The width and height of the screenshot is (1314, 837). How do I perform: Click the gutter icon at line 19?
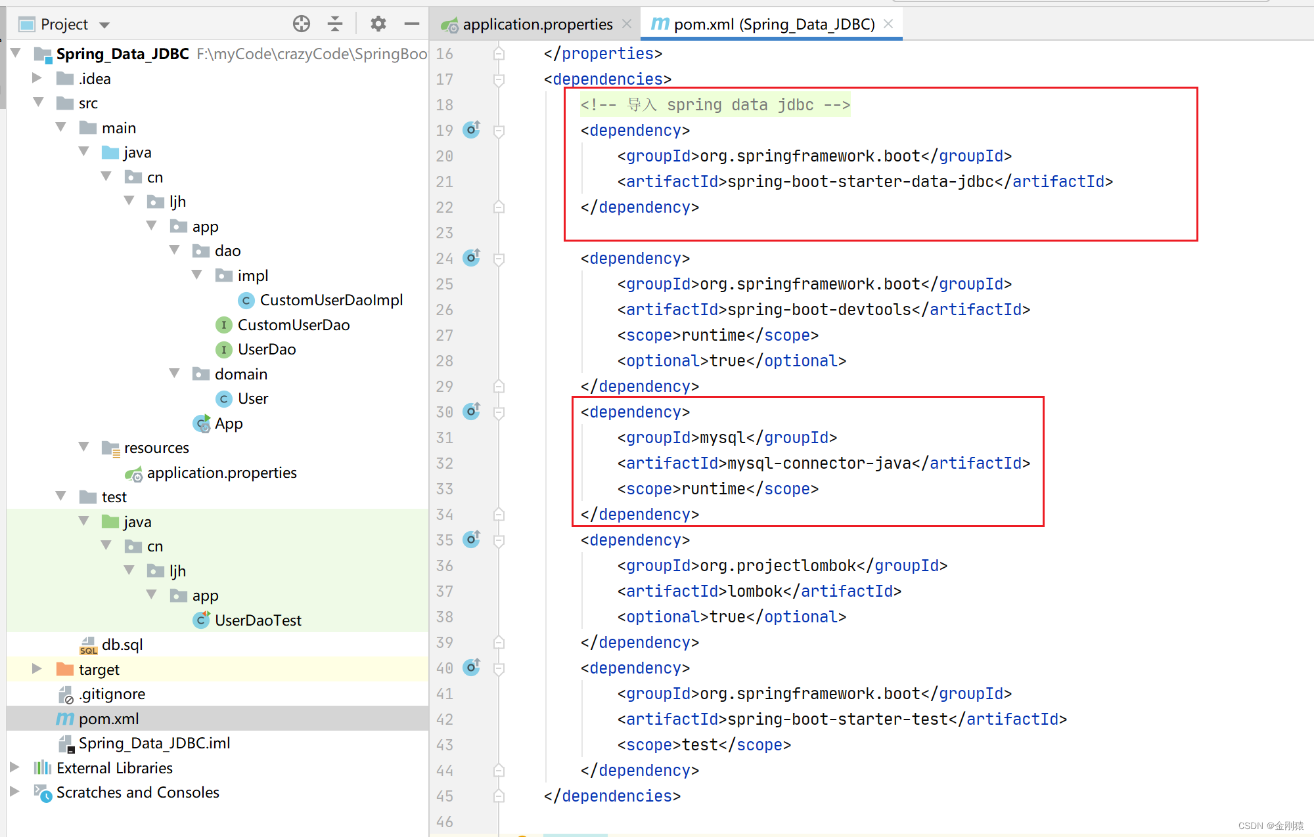pos(471,130)
